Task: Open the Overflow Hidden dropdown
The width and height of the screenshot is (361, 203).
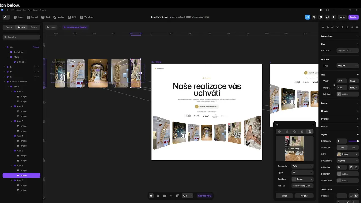Action: (348, 161)
